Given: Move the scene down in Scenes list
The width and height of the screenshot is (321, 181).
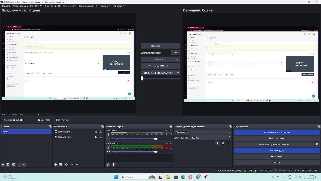Looking at the screenshot, I should [x=24, y=165].
